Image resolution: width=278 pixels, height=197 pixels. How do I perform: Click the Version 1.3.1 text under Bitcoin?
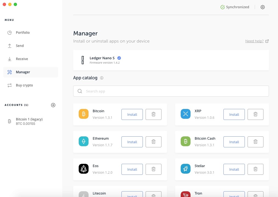pyautogui.click(x=102, y=118)
